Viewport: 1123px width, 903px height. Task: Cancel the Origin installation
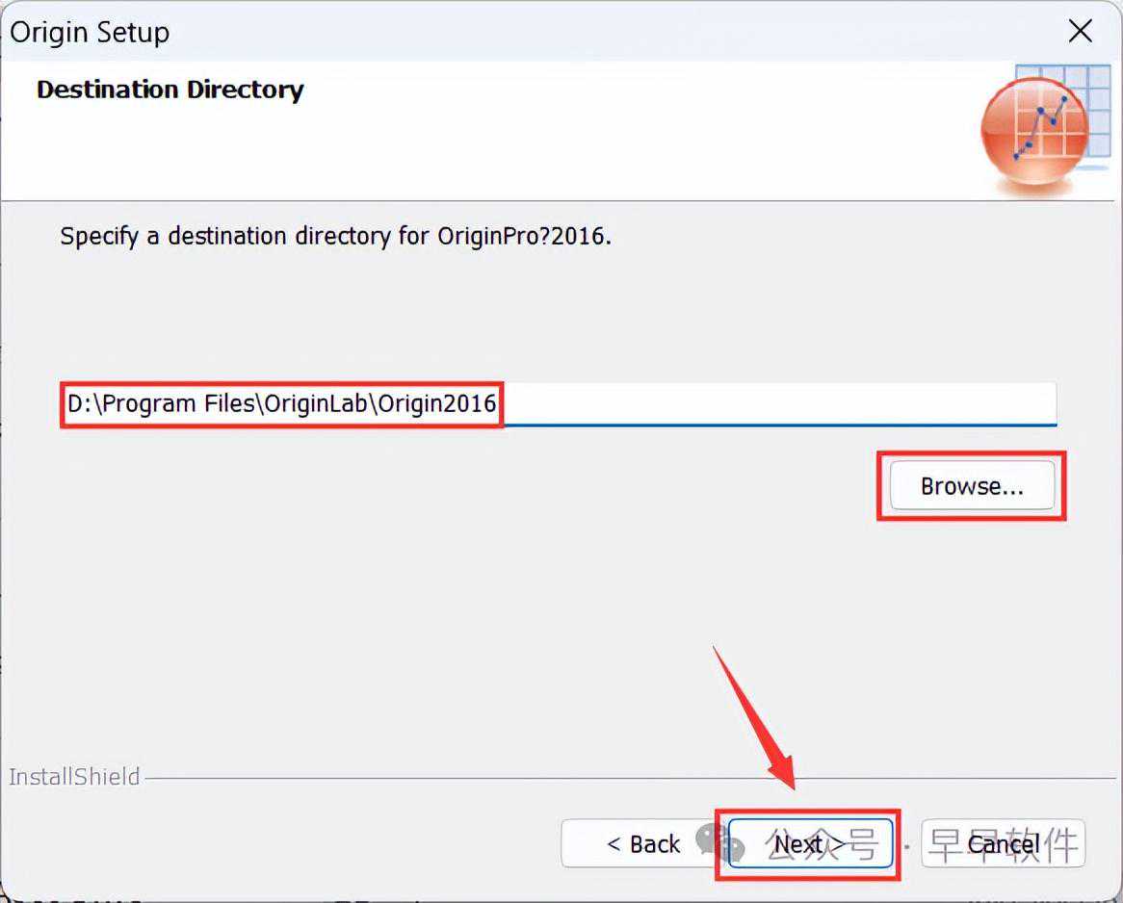coord(1003,844)
